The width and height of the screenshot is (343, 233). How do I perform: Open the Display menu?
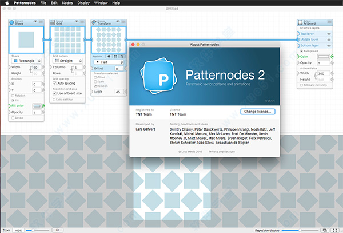(83, 3)
